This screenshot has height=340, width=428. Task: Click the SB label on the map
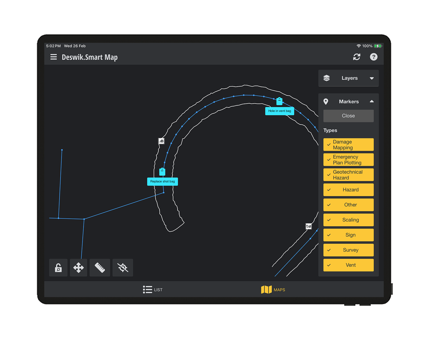pos(309,226)
